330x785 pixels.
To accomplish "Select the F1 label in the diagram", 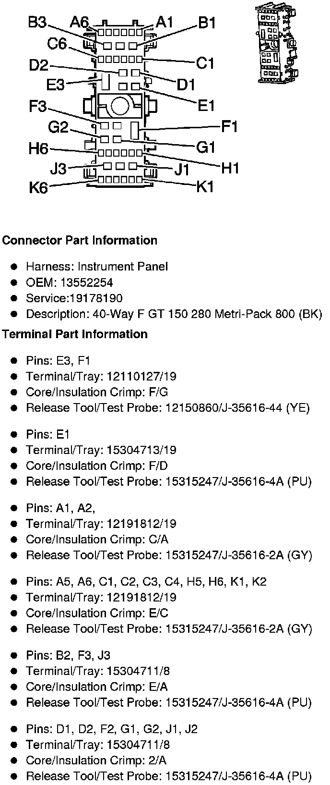I will coord(229,127).
